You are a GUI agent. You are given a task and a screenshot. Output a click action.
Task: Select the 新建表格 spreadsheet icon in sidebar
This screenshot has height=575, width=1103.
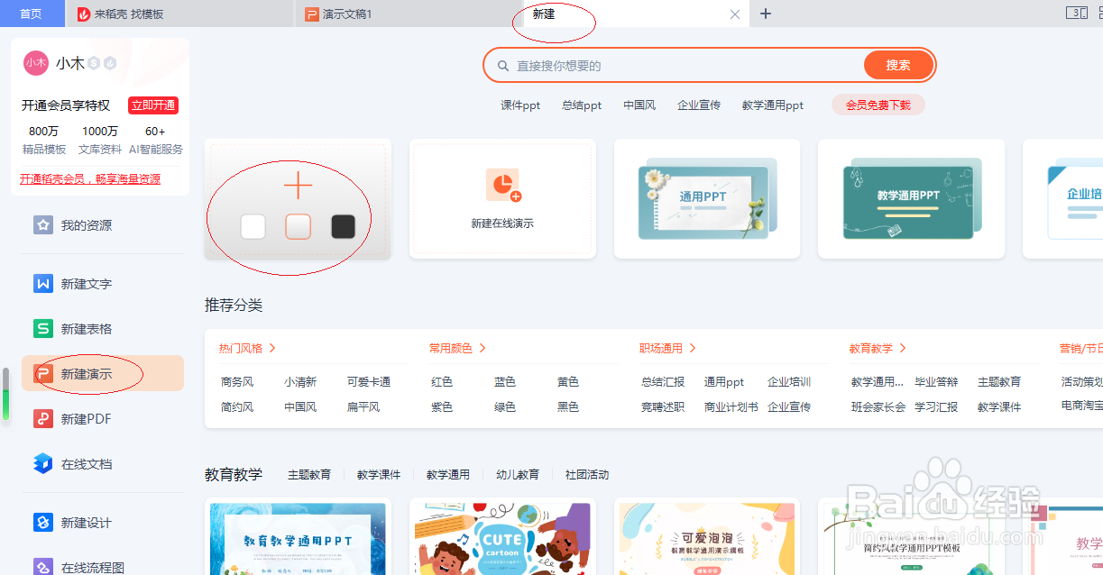pos(42,328)
